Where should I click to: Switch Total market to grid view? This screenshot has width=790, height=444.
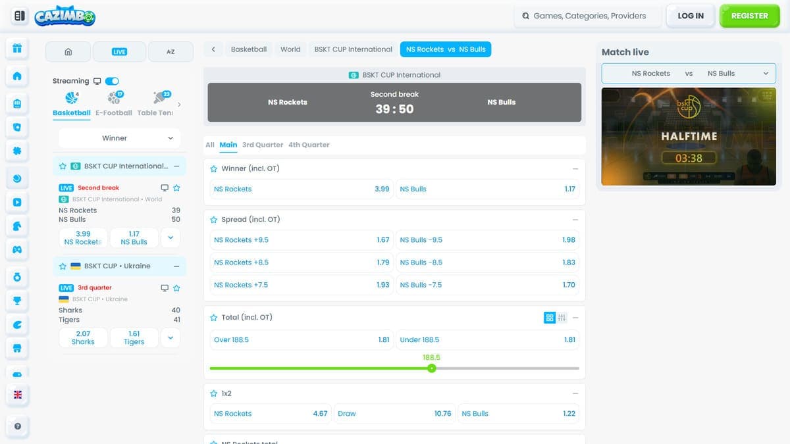pyautogui.click(x=550, y=318)
